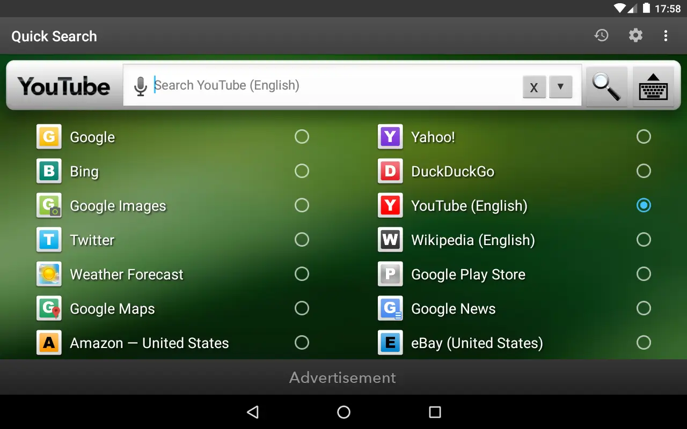Open search history
The image size is (687, 429).
(x=601, y=35)
